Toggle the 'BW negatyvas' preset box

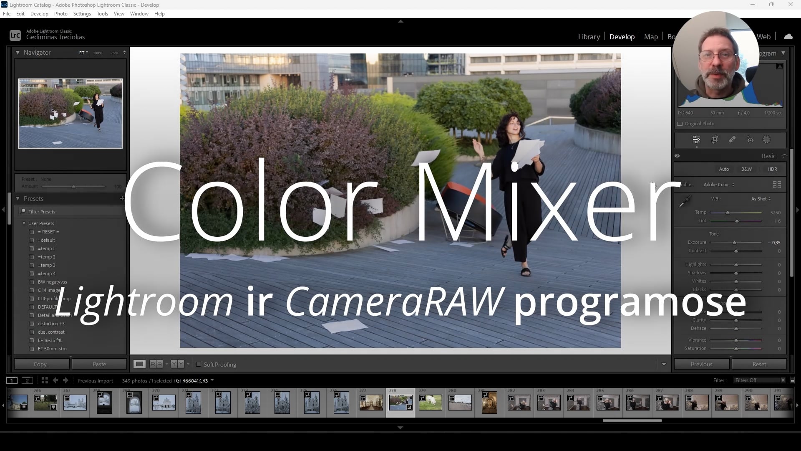(32, 282)
